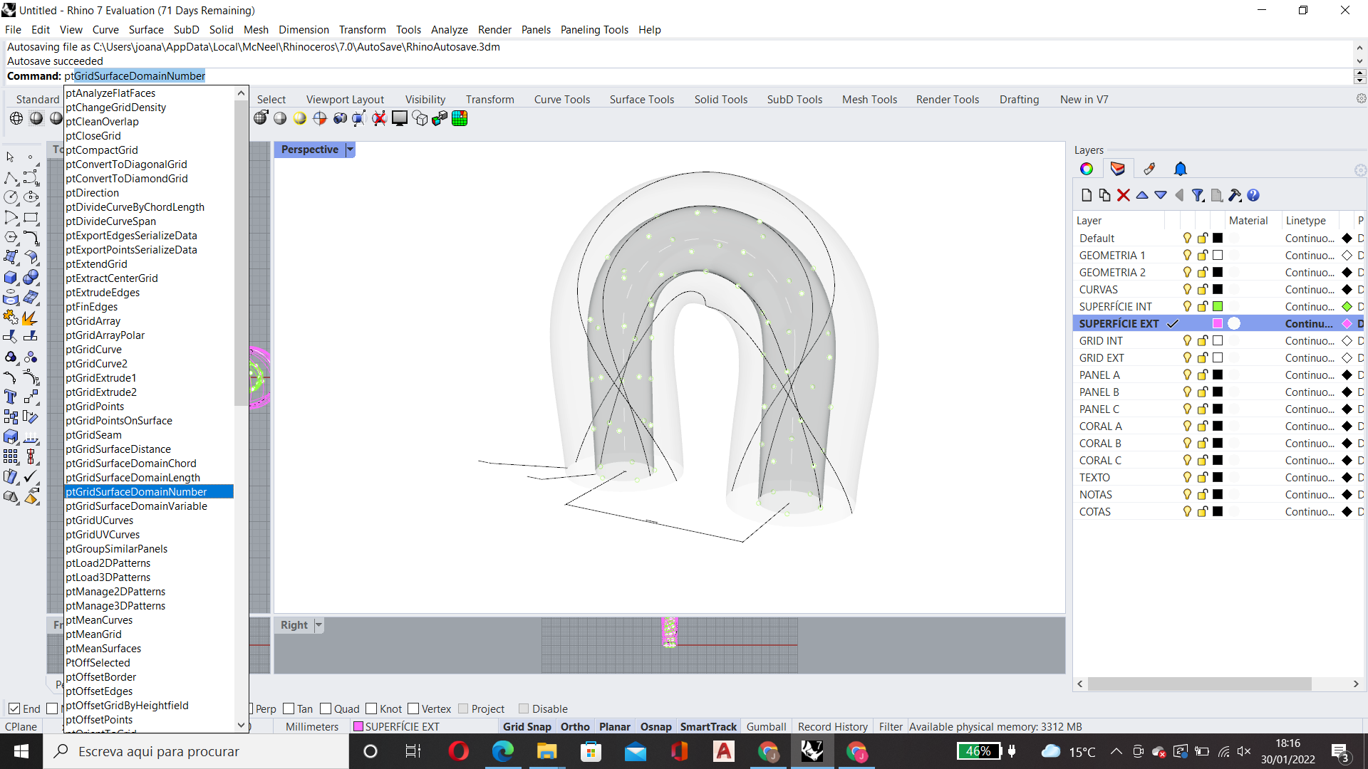This screenshot has height=769, width=1368.
Task: Select the Rectangle tool in left sidebar
Action: click(31, 217)
